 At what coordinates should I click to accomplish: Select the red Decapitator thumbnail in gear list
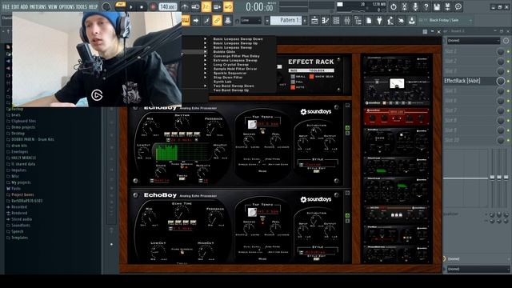(x=397, y=117)
